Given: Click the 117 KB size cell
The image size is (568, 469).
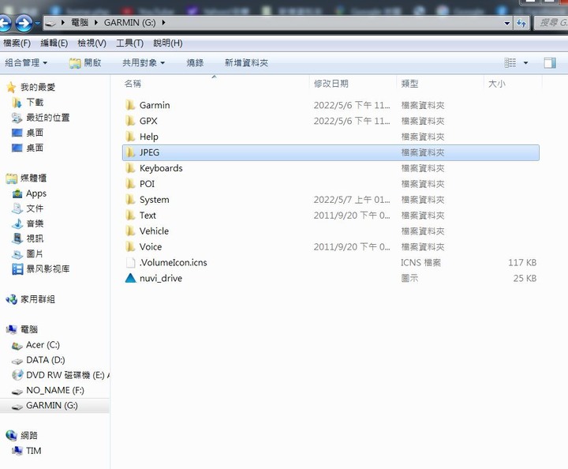Looking at the screenshot, I should [x=522, y=262].
